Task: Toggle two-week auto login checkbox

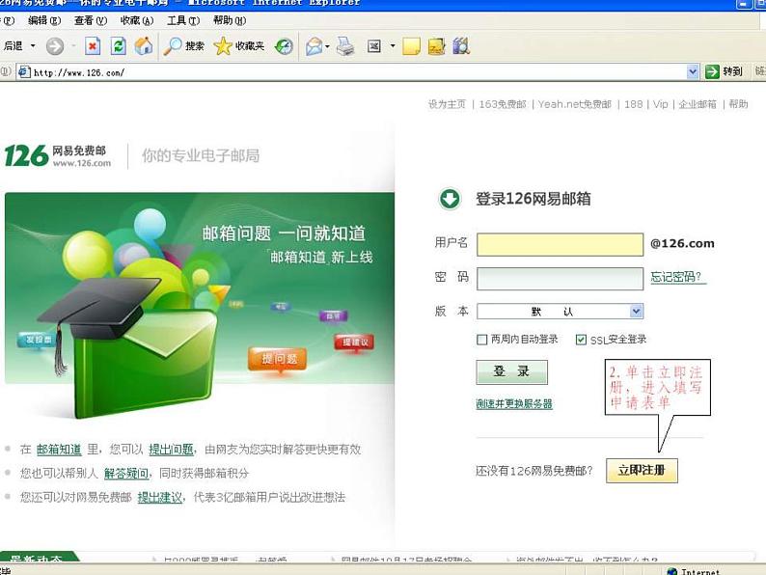Action: coord(481,340)
